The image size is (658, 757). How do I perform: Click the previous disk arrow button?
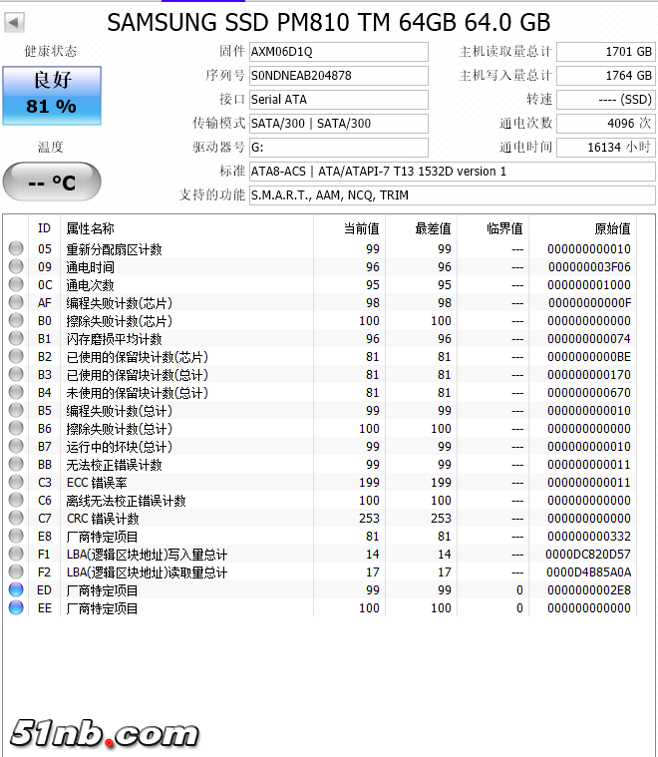15,22
